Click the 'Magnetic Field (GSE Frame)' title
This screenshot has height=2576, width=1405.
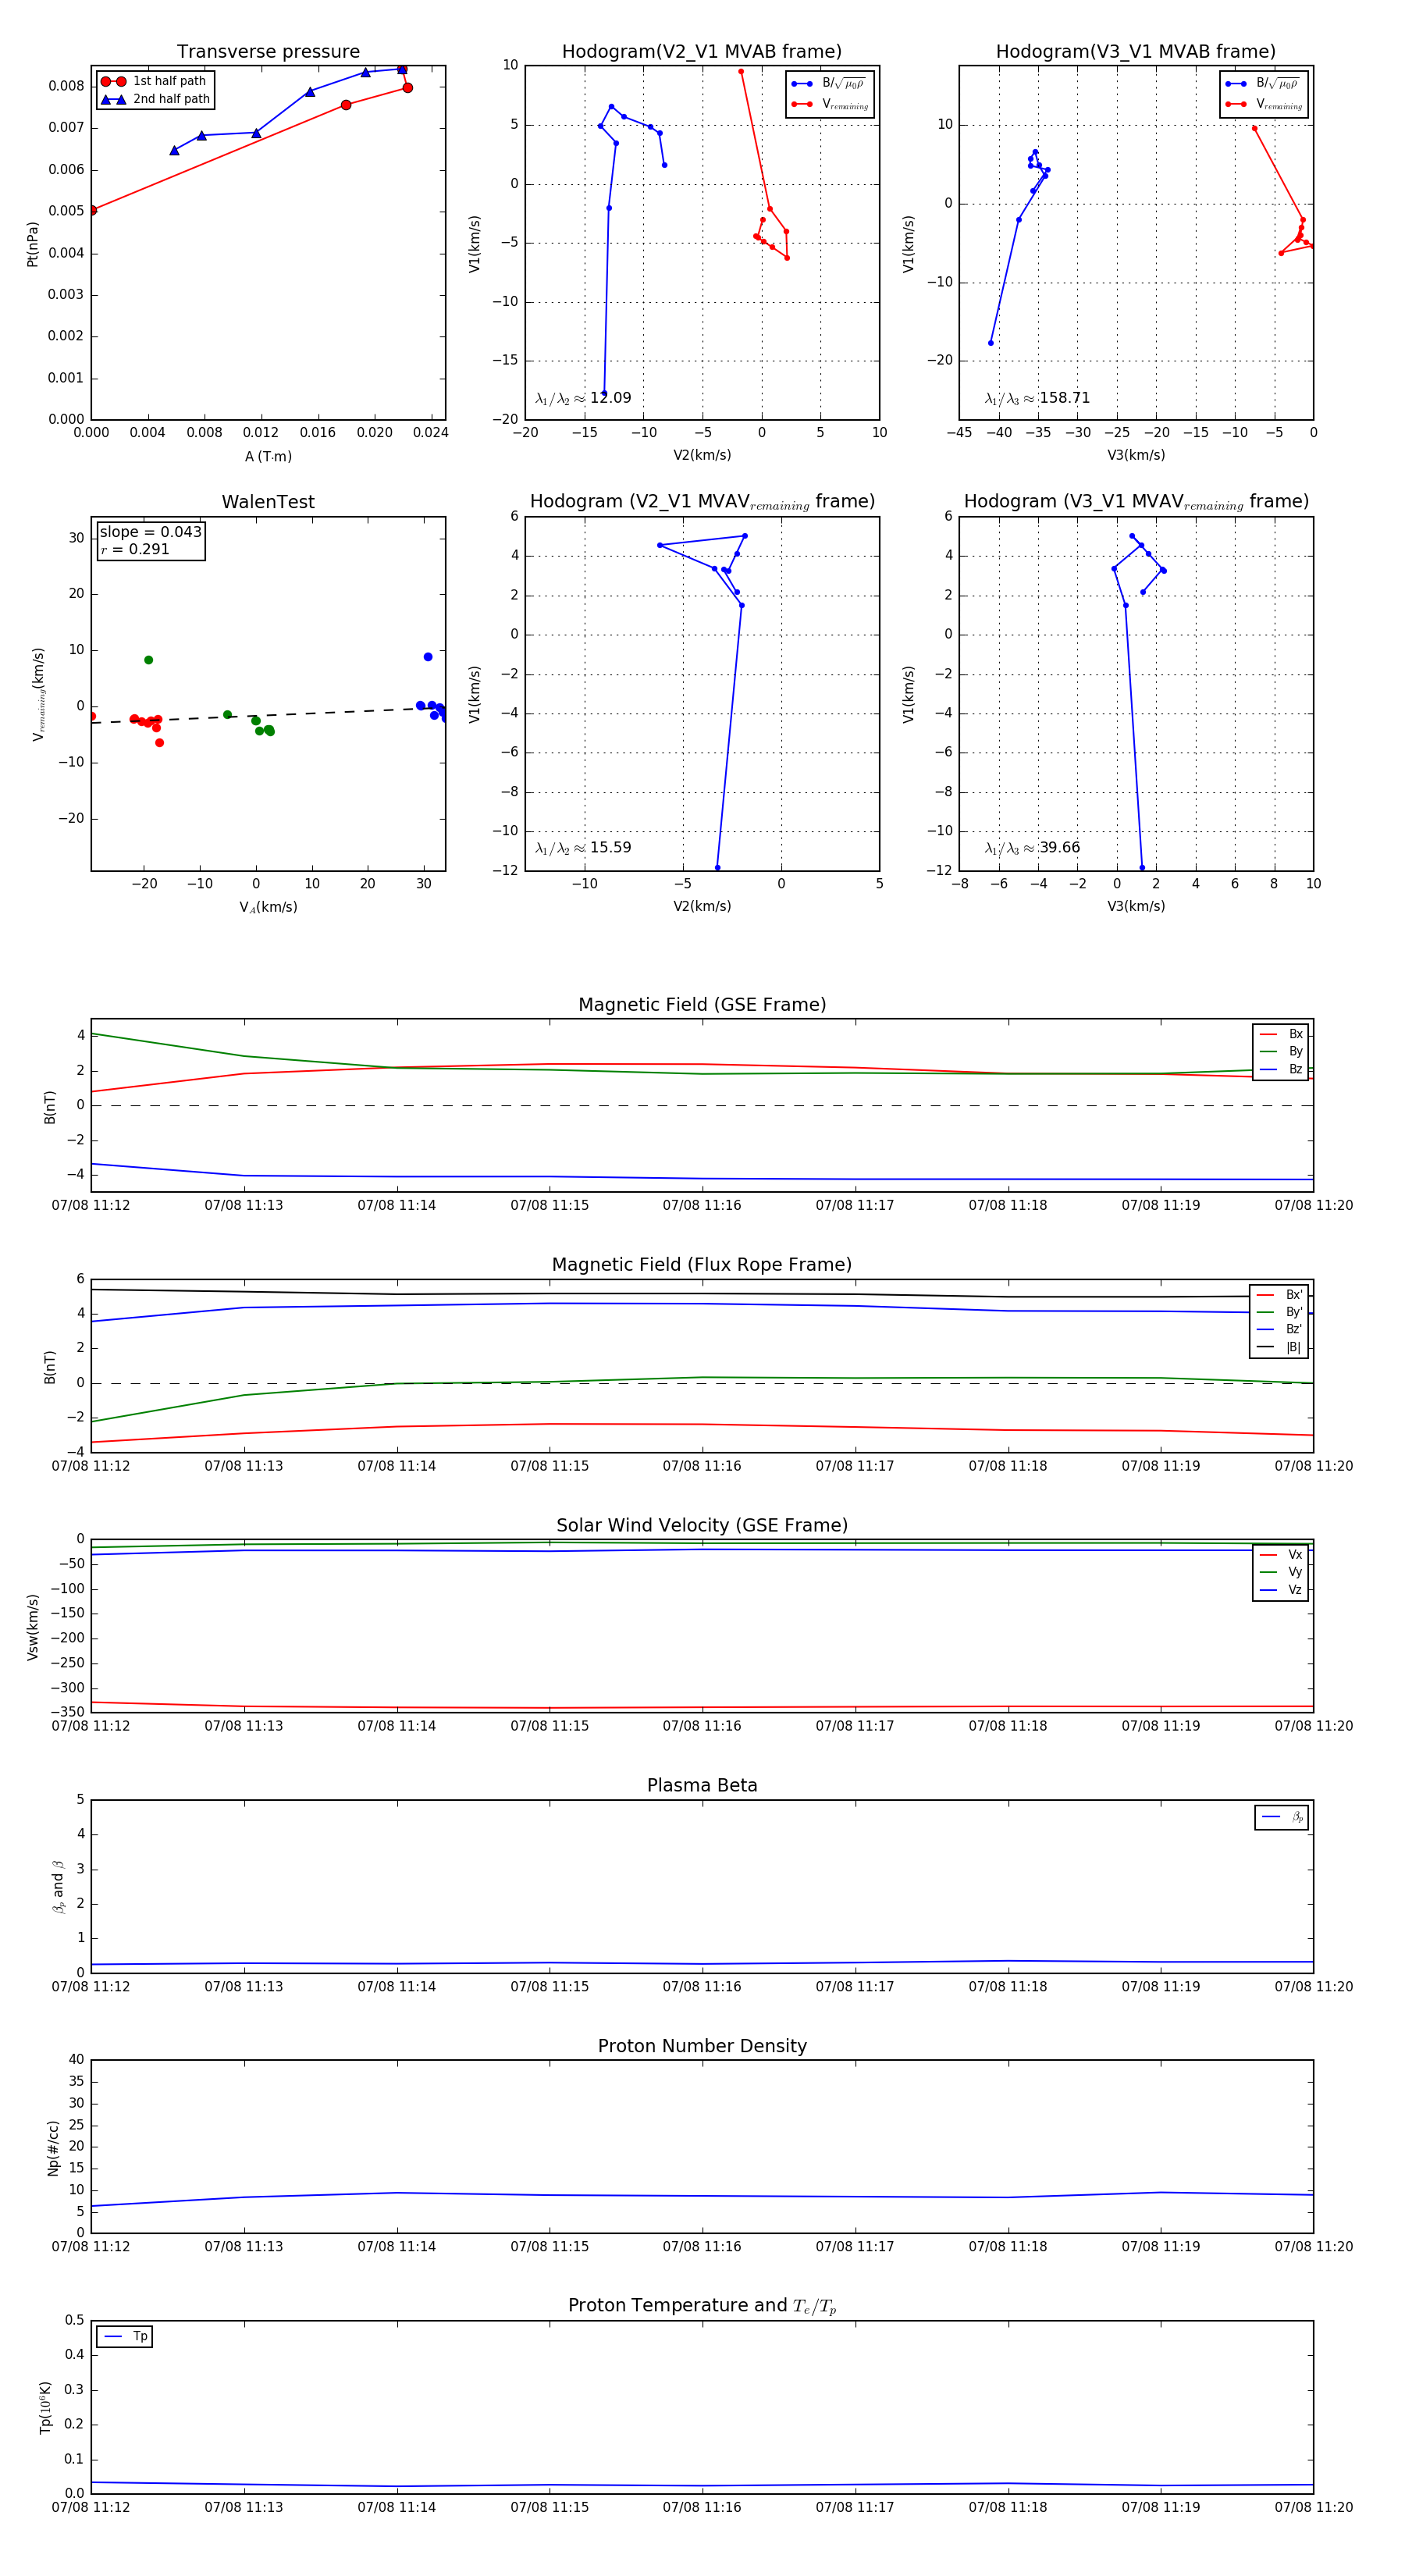coord(702,1005)
